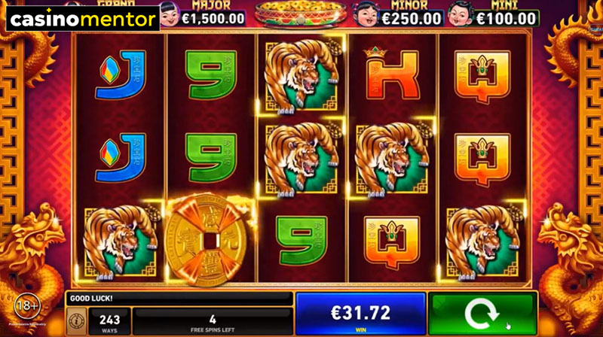
Task: Click the free spins left counter
Action: click(x=213, y=321)
